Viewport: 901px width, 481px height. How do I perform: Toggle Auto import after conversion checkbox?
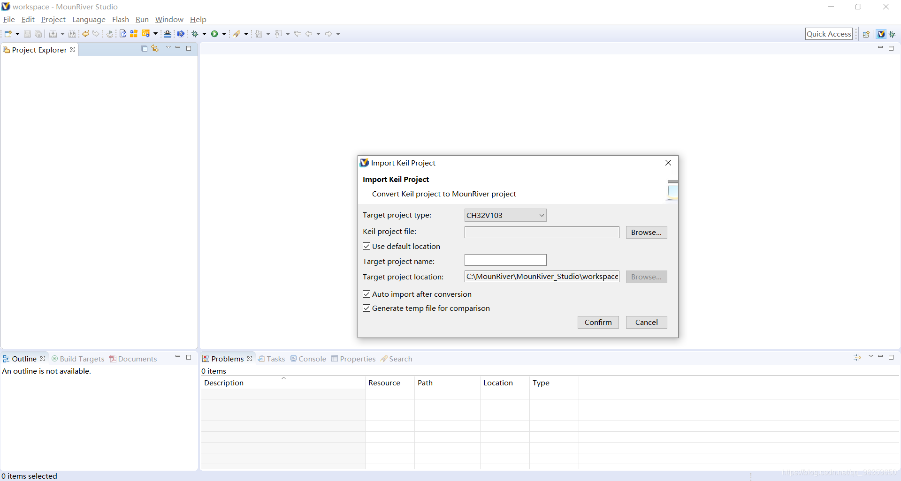(x=367, y=294)
